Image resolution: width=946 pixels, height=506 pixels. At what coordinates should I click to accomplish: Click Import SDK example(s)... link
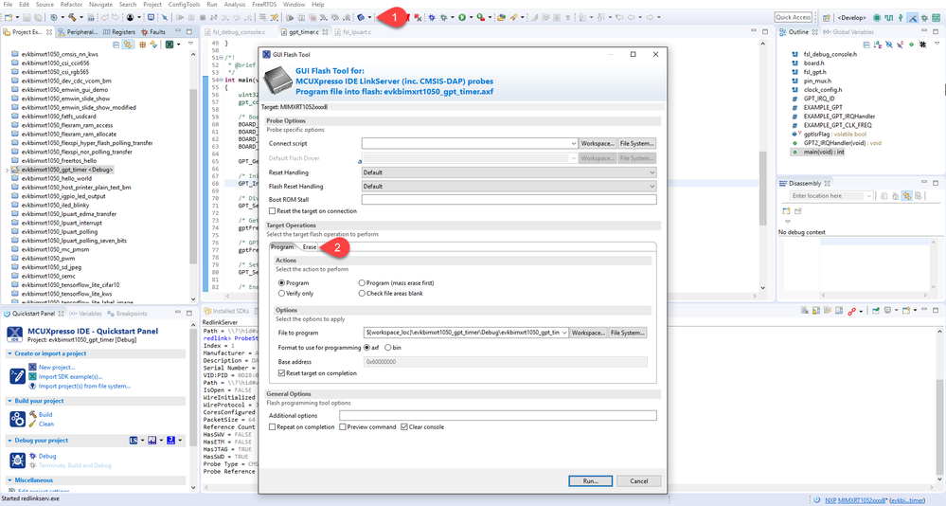(x=70, y=377)
